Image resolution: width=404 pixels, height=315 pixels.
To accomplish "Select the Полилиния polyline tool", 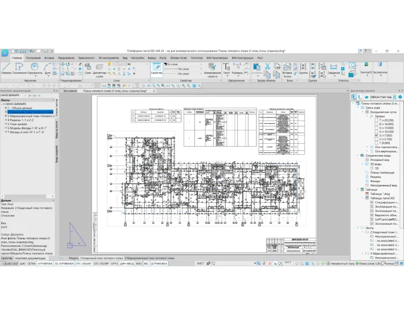I will click(20, 69).
